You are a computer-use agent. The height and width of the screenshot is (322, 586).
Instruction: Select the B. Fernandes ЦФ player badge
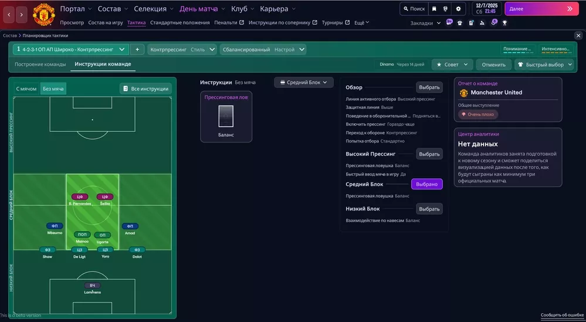click(x=80, y=197)
